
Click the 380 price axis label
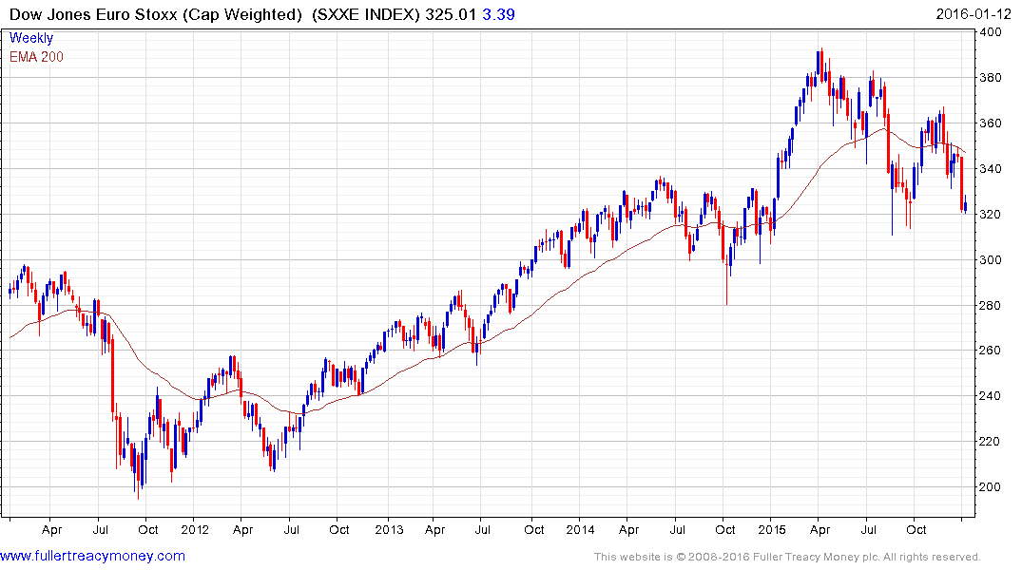pyautogui.click(x=991, y=78)
